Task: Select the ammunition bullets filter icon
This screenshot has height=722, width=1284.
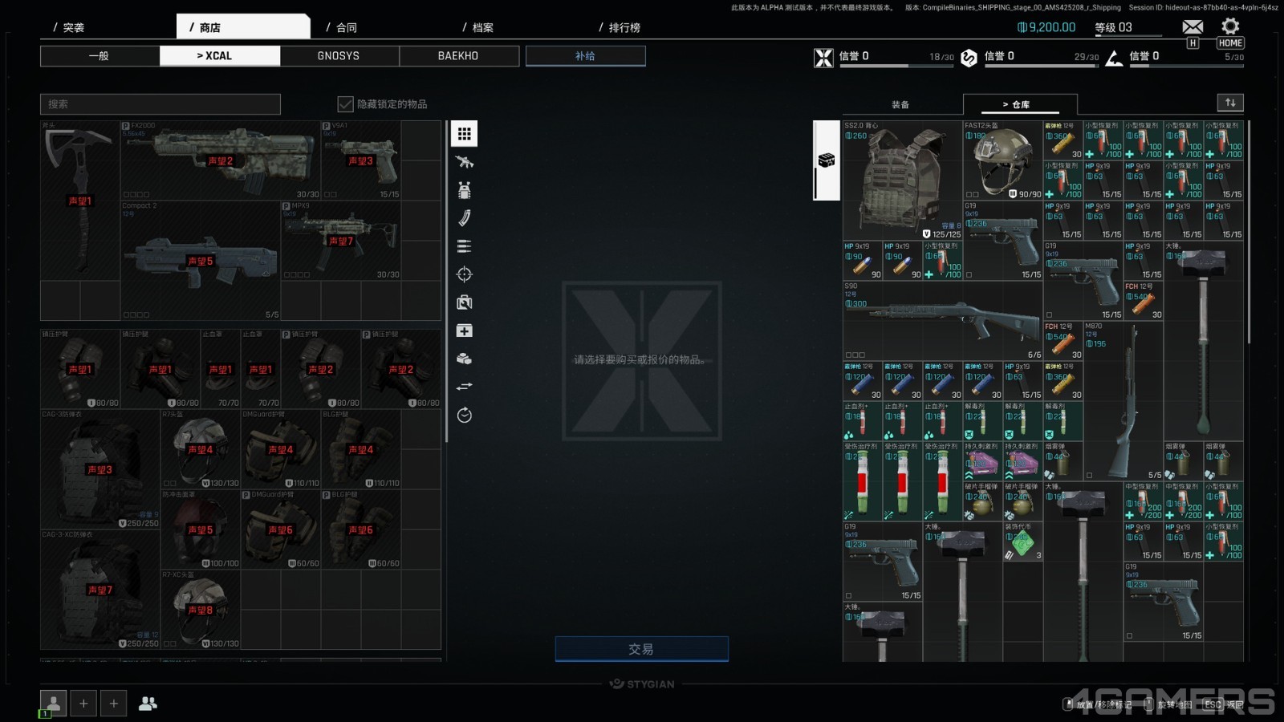Action: point(464,246)
